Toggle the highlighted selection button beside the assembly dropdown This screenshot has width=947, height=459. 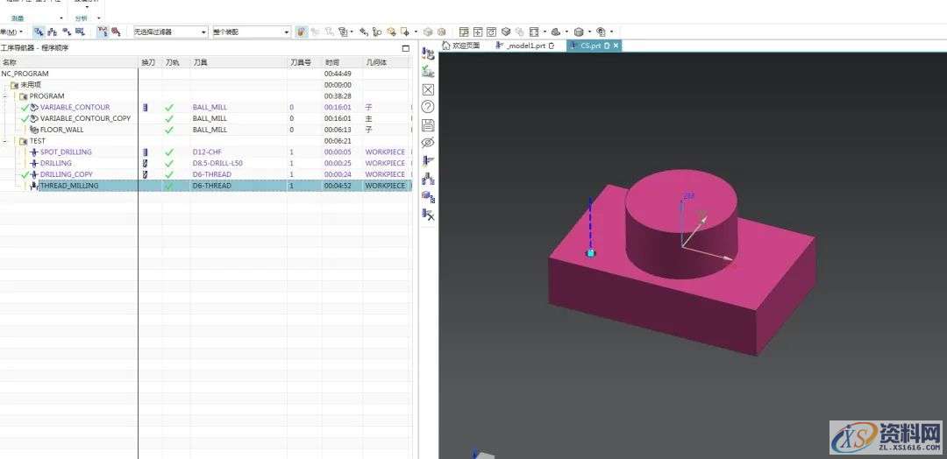click(301, 32)
